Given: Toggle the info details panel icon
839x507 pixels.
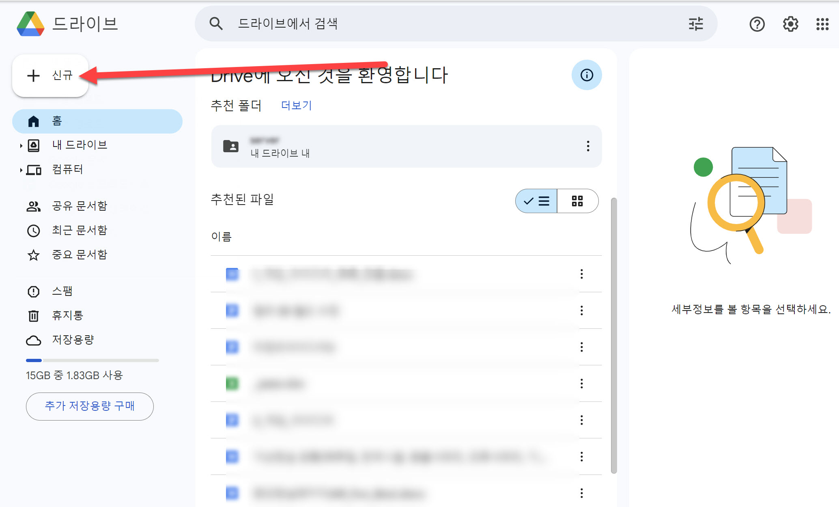Looking at the screenshot, I should (x=587, y=75).
